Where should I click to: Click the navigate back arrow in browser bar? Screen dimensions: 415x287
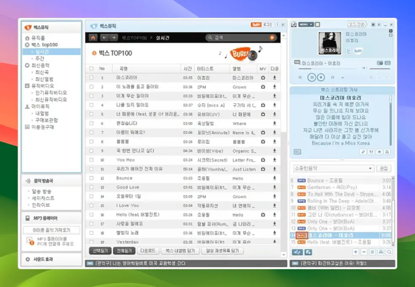[x=105, y=38]
